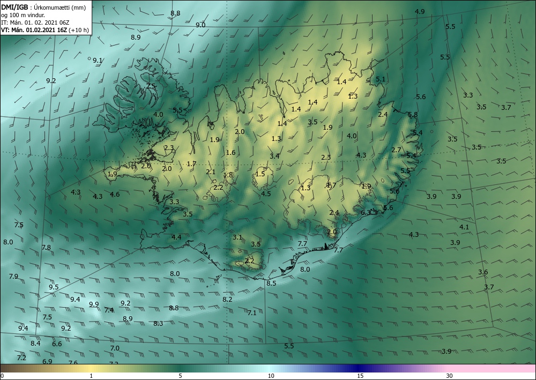Click the 6.3 value on the southeast coast

[x=366, y=213]
